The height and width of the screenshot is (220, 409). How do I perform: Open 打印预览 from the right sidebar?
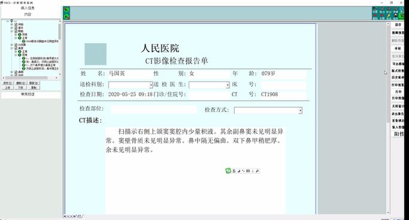(398, 85)
